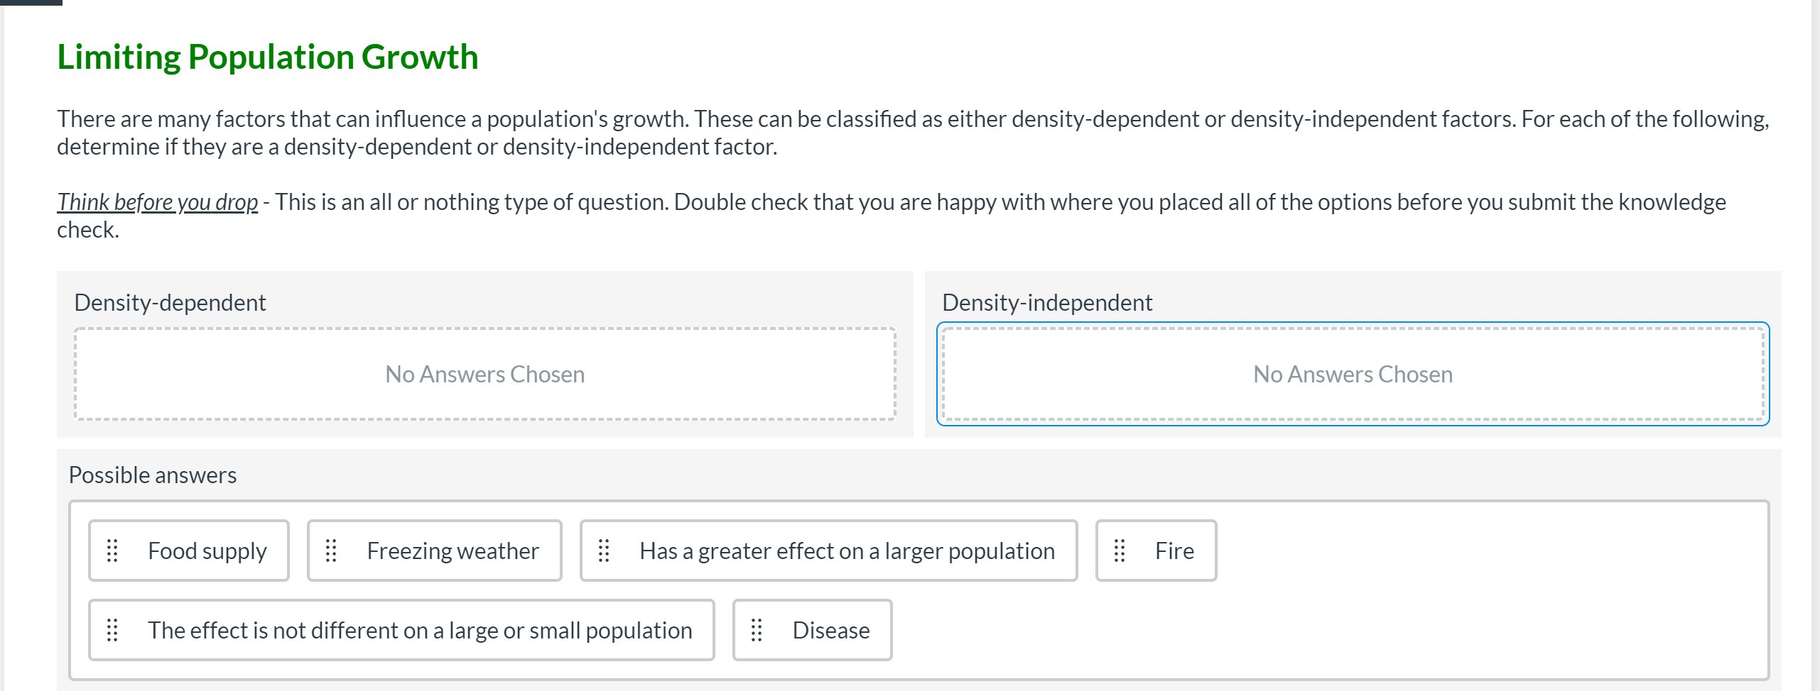Click "No Answers Chosen" in Density-independent box
The image size is (1820, 691).
[1353, 374]
